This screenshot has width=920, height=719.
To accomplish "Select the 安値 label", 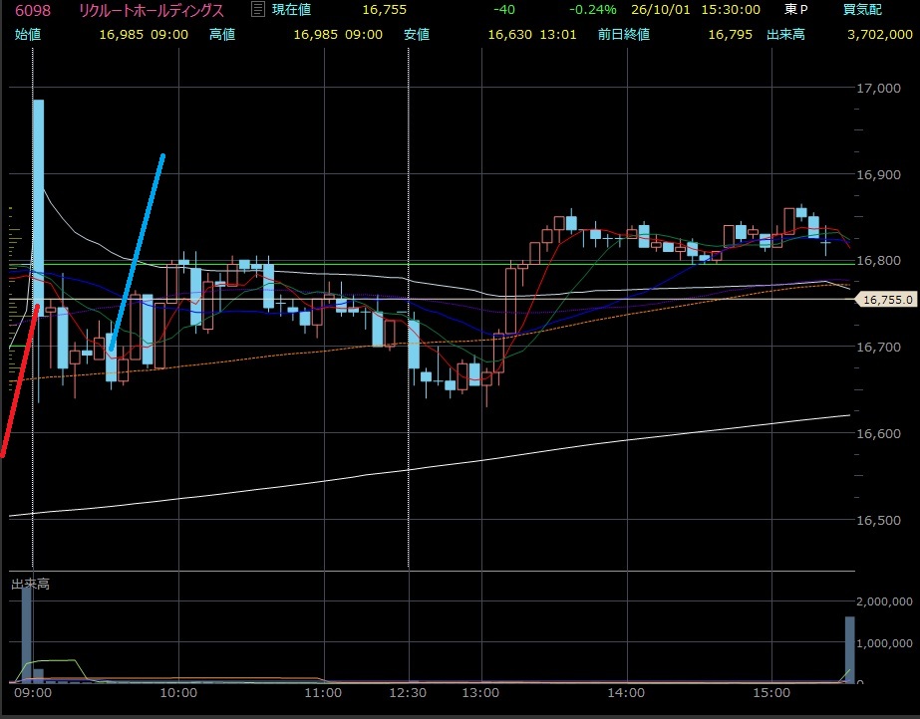I will click(x=417, y=35).
